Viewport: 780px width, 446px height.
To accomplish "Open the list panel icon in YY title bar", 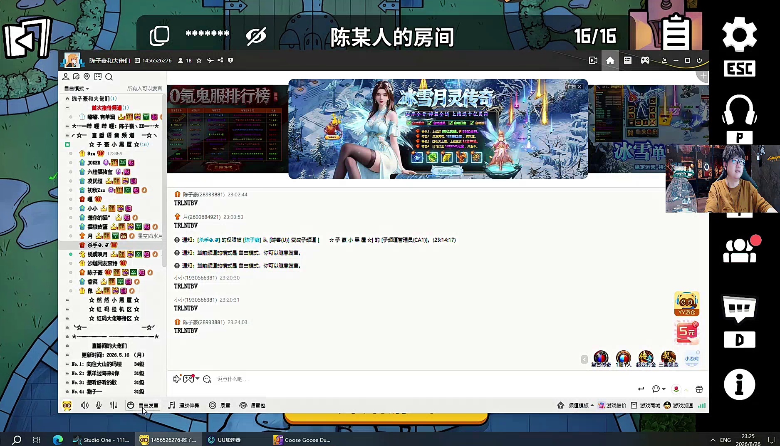I will pos(628,61).
